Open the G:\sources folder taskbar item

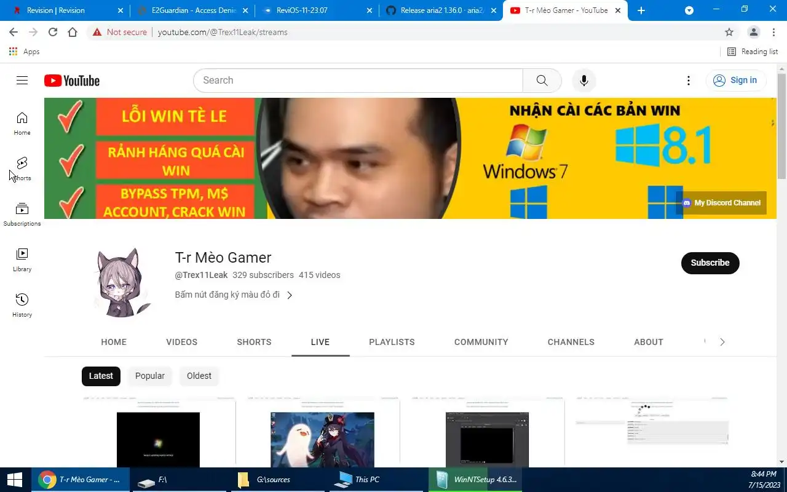click(x=279, y=480)
